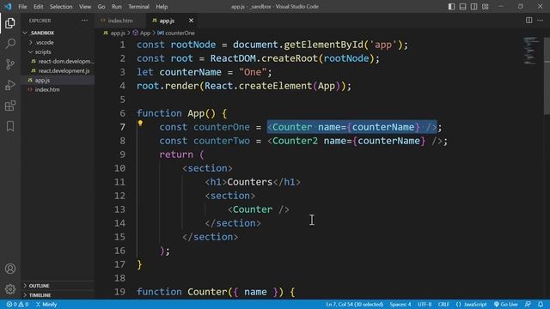550x309 pixels.
Task: Toggle the primary side bar layout button
Action: tap(451, 7)
